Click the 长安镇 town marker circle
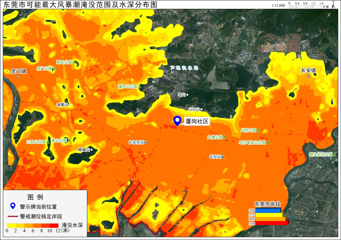 point(308,76)
